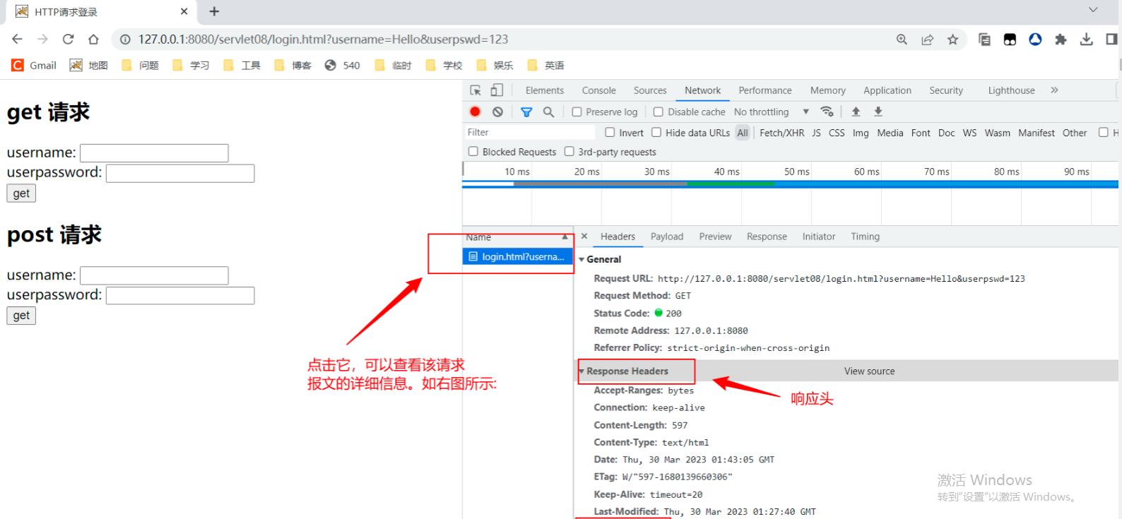Image resolution: width=1122 pixels, height=519 pixels.
Task: Open the browser home page
Action: point(93,40)
